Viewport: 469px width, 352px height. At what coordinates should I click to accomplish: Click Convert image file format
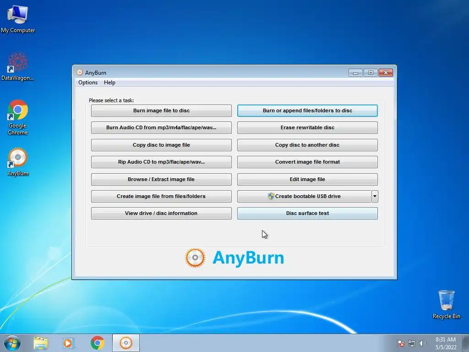tap(307, 162)
